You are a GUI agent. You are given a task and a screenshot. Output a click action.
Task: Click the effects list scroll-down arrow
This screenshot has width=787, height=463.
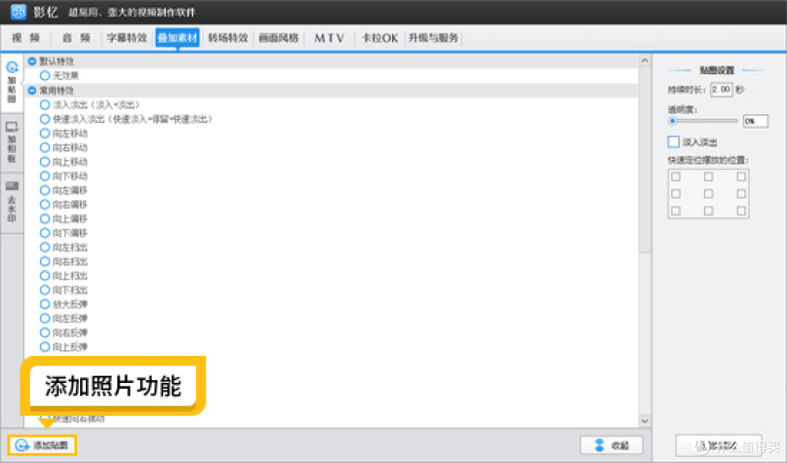tap(645, 421)
